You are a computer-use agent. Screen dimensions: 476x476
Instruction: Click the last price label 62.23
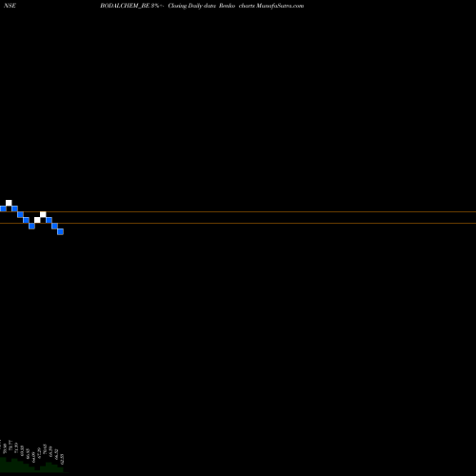tap(62, 459)
